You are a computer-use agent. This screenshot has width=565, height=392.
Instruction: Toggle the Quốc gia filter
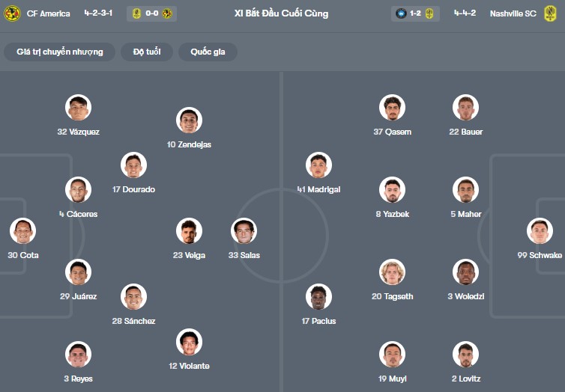(208, 52)
